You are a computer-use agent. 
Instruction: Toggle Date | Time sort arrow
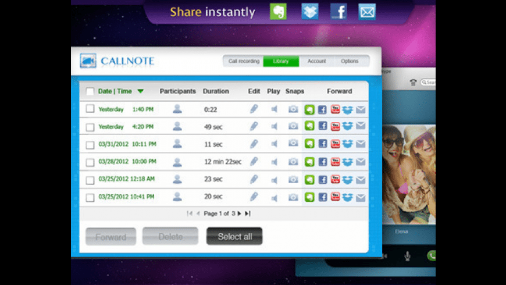pyautogui.click(x=140, y=91)
